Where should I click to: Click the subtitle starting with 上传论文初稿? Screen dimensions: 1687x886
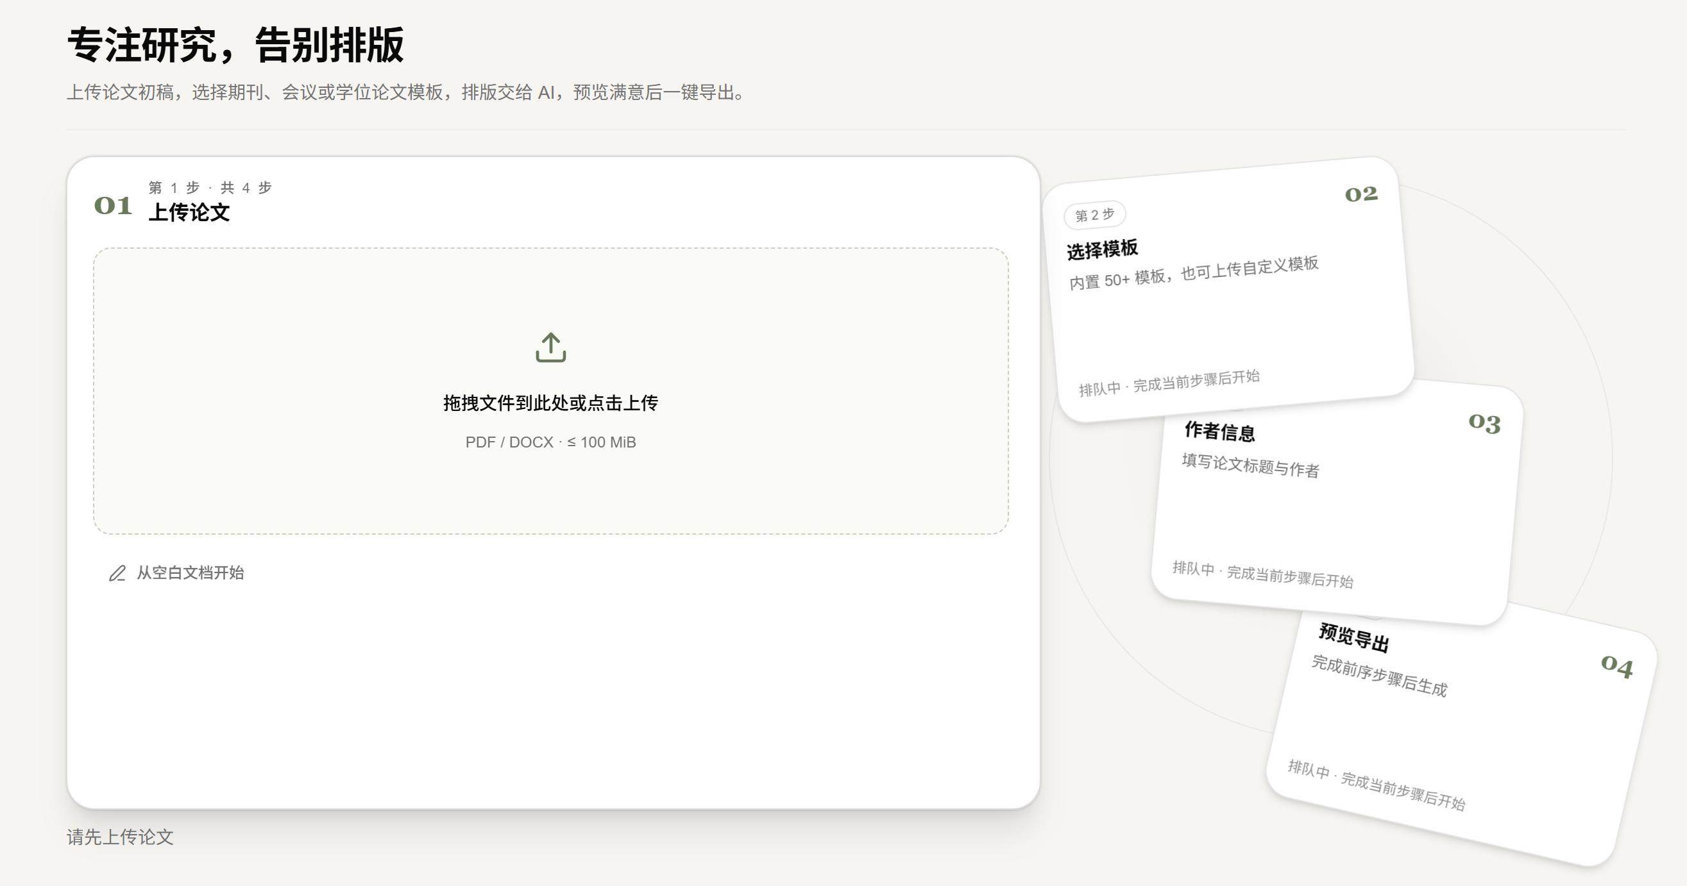tap(406, 92)
